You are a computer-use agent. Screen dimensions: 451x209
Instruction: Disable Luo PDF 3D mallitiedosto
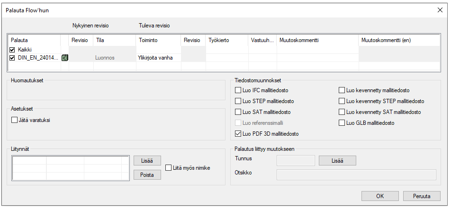coord(238,134)
